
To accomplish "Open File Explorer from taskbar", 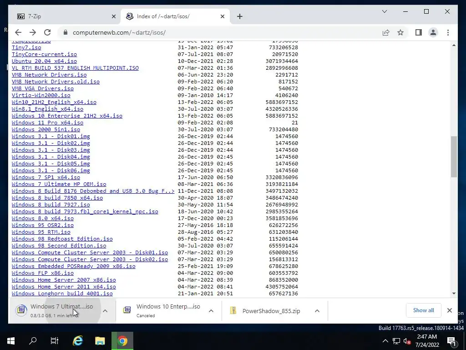I will (100, 341).
